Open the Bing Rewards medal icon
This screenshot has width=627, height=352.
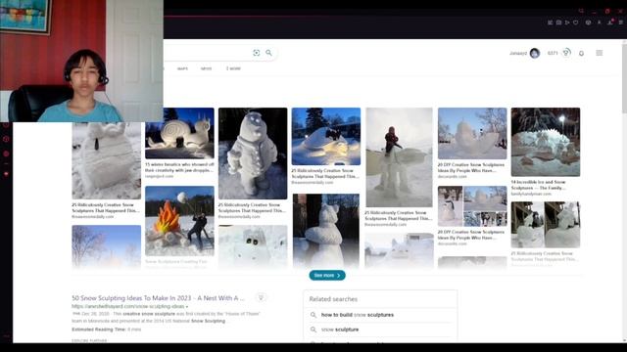coord(566,53)
